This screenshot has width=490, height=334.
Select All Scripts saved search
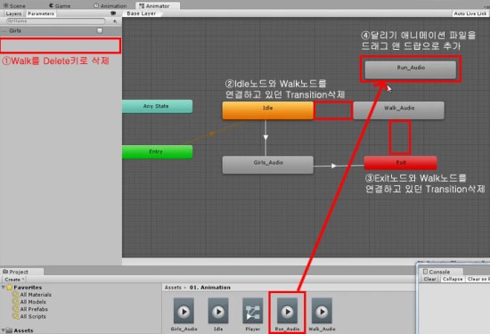pyautogui.click(x=29, y=316)
